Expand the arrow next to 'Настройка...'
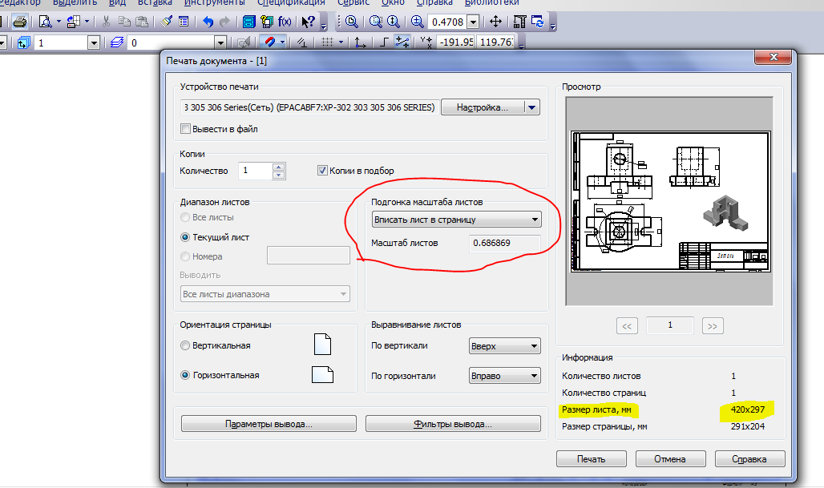 click(x=531, y=107)
